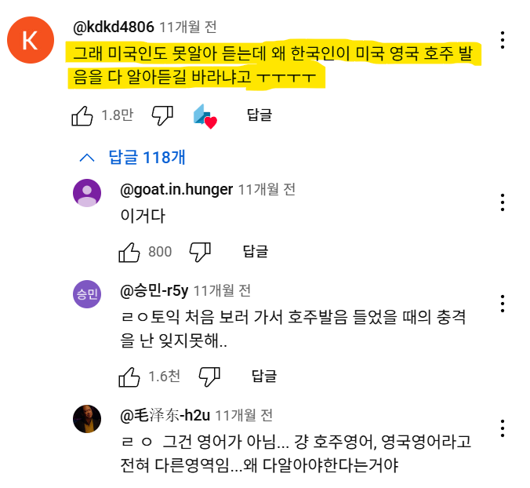The image size is (530, 488).
Task: Dislike the reply by @승민-r5y
Action: (209, 377)
